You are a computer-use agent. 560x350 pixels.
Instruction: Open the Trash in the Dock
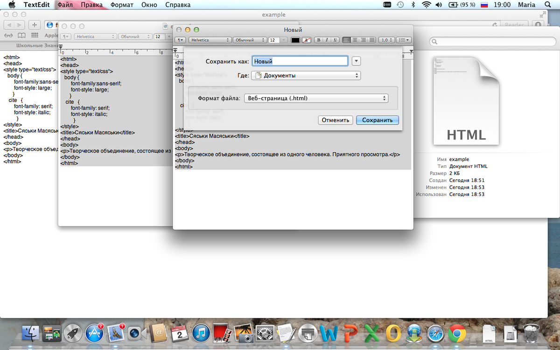(x=531, y=333)
